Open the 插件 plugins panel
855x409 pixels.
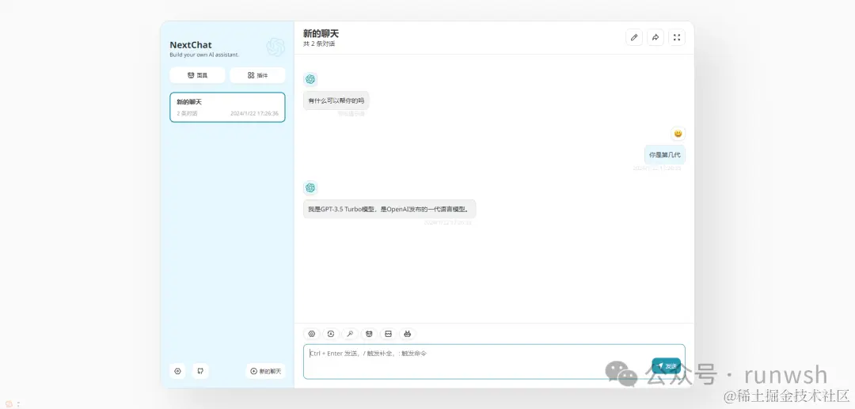[257, 75]
